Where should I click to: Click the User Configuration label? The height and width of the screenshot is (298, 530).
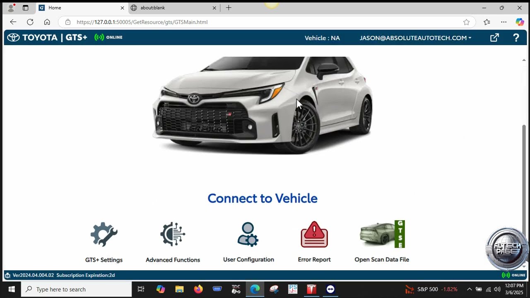pyautogui.click(x=248, y=260)
